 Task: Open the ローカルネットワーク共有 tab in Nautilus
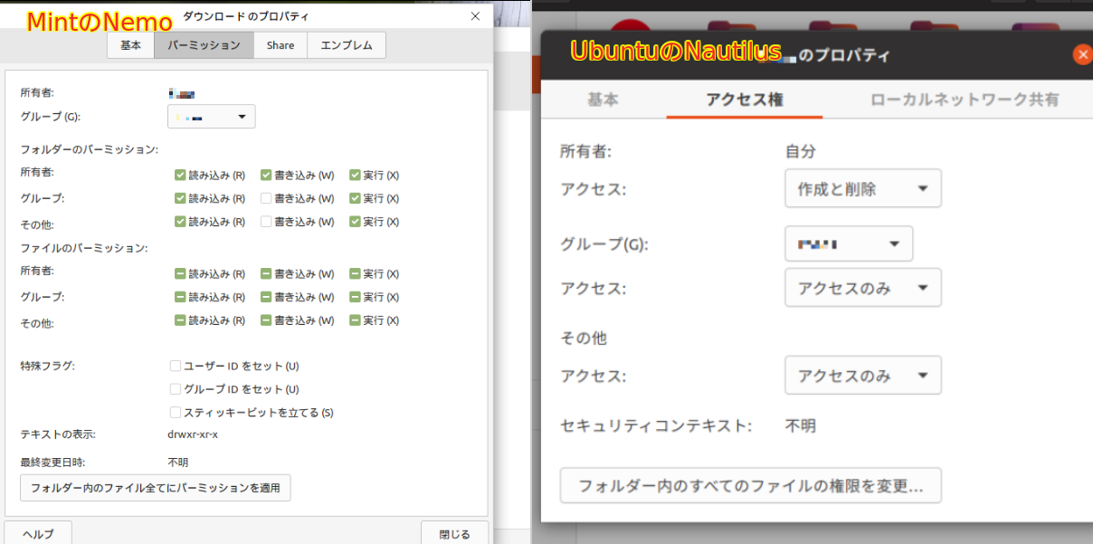[965, 100]
